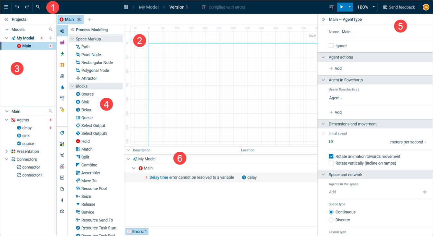Screen dimensions: 433x236
Task: Click the redo arrow icon
Action: tap(27, 7)
